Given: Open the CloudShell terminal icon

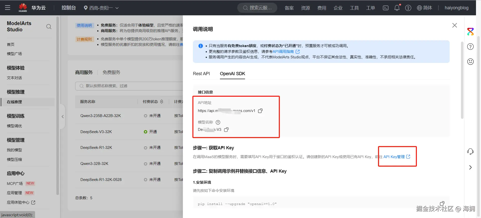Looking at the screenshot, I should pyautogui.click(x=386, y=8).
